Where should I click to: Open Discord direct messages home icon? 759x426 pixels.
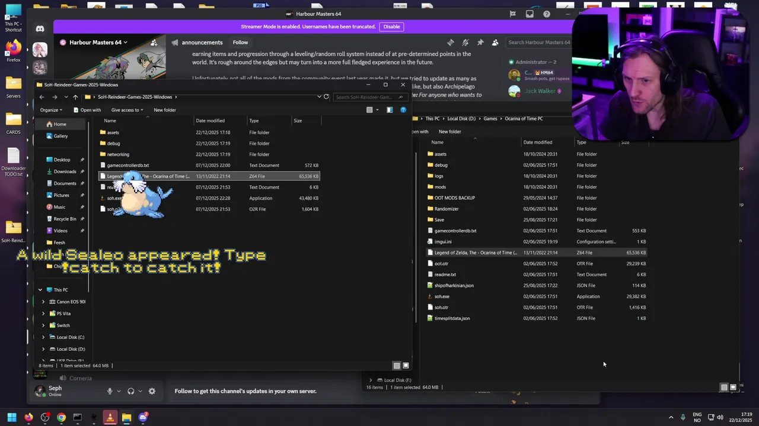[40, 28]
